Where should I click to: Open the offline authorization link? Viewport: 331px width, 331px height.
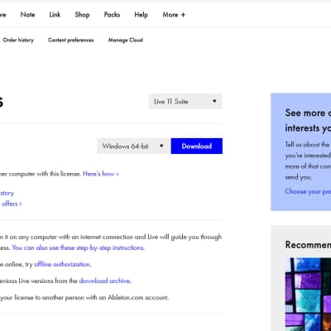[x=62, y=264]
